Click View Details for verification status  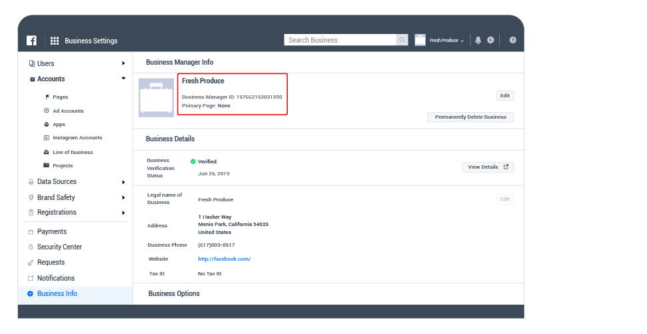[x=488, y=167]
